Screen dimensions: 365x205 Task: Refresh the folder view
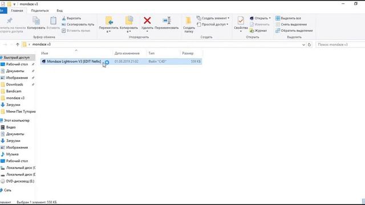click(x=309, y=44)
